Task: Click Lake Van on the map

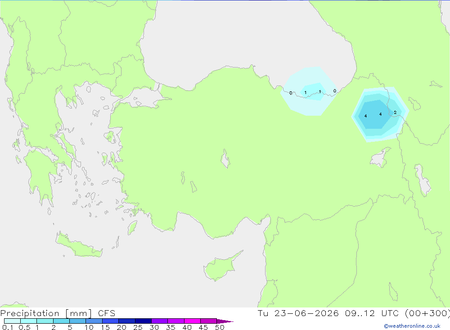Action: tap(380, 158)
